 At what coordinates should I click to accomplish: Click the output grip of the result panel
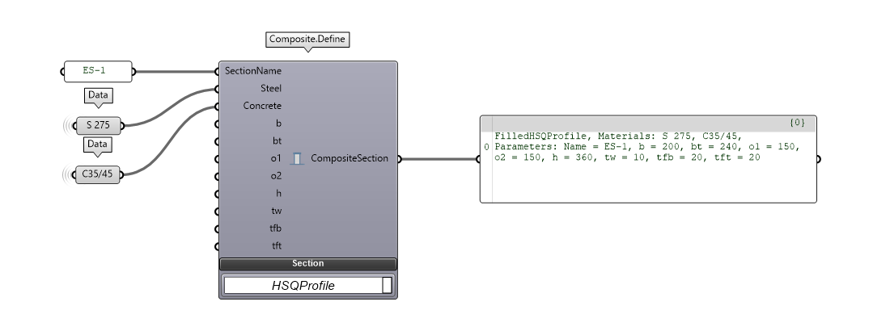point(817,159)
